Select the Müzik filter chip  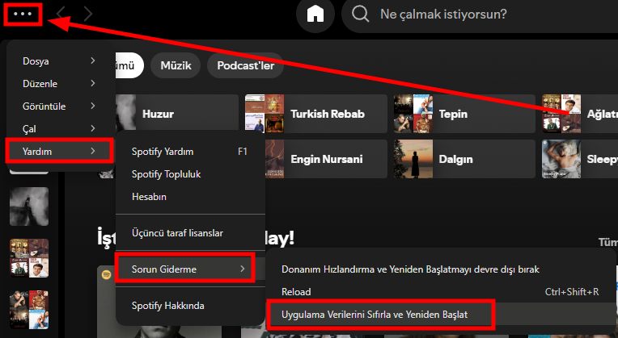(x=176, y=65)
